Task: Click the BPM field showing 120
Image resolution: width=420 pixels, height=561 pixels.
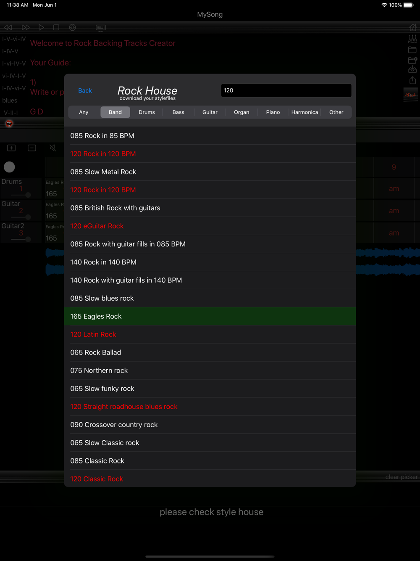Action: [x=286, y=90]
